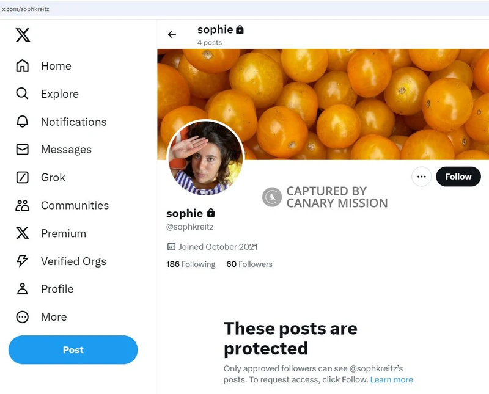The height and width of the screenshot is (394, 489).
Task: Click the Explore magnifying glass icon
Action: pos(23,94)
